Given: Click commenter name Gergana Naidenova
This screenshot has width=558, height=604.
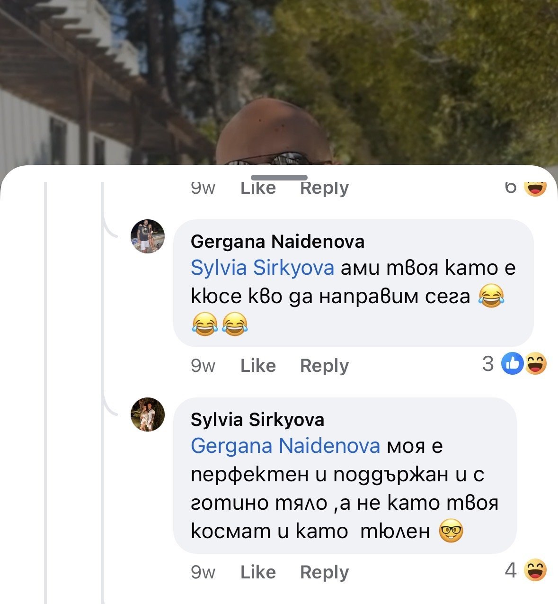Looking at the screenshot, I should 277,242.
